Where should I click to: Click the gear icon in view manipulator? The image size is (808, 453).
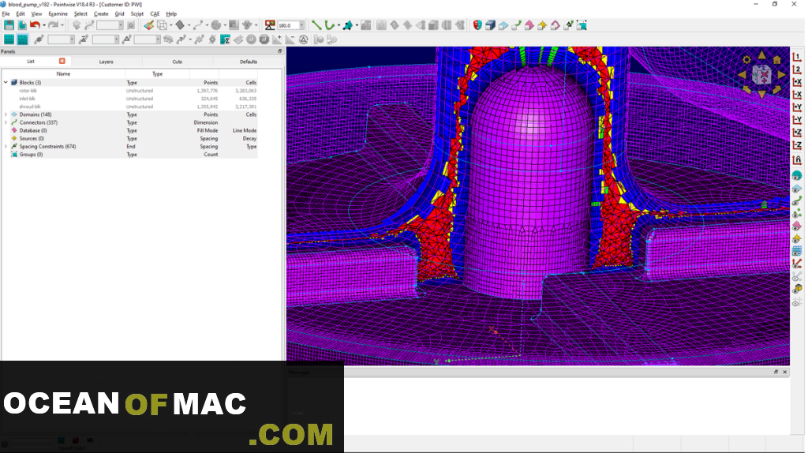pos(746,60)
